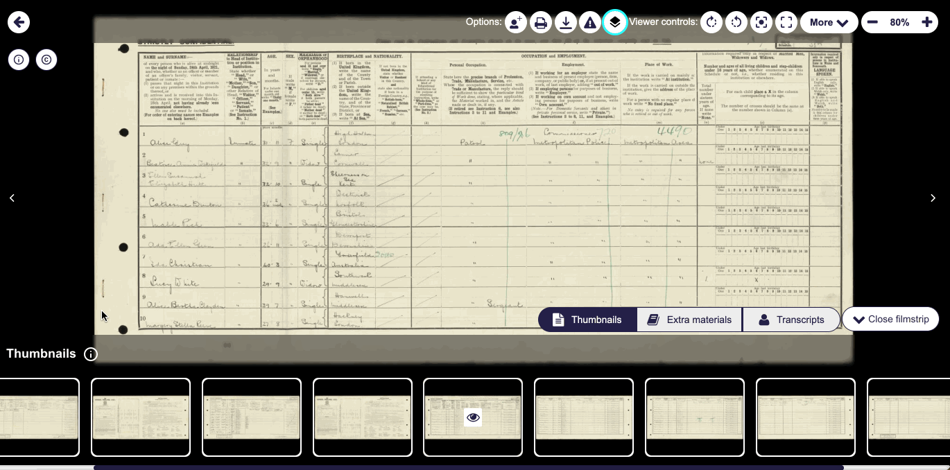The height and width of the screenshot is (470, 950).
Task: Open the Thumbnails info tooltip
Action: click(91, 354)
